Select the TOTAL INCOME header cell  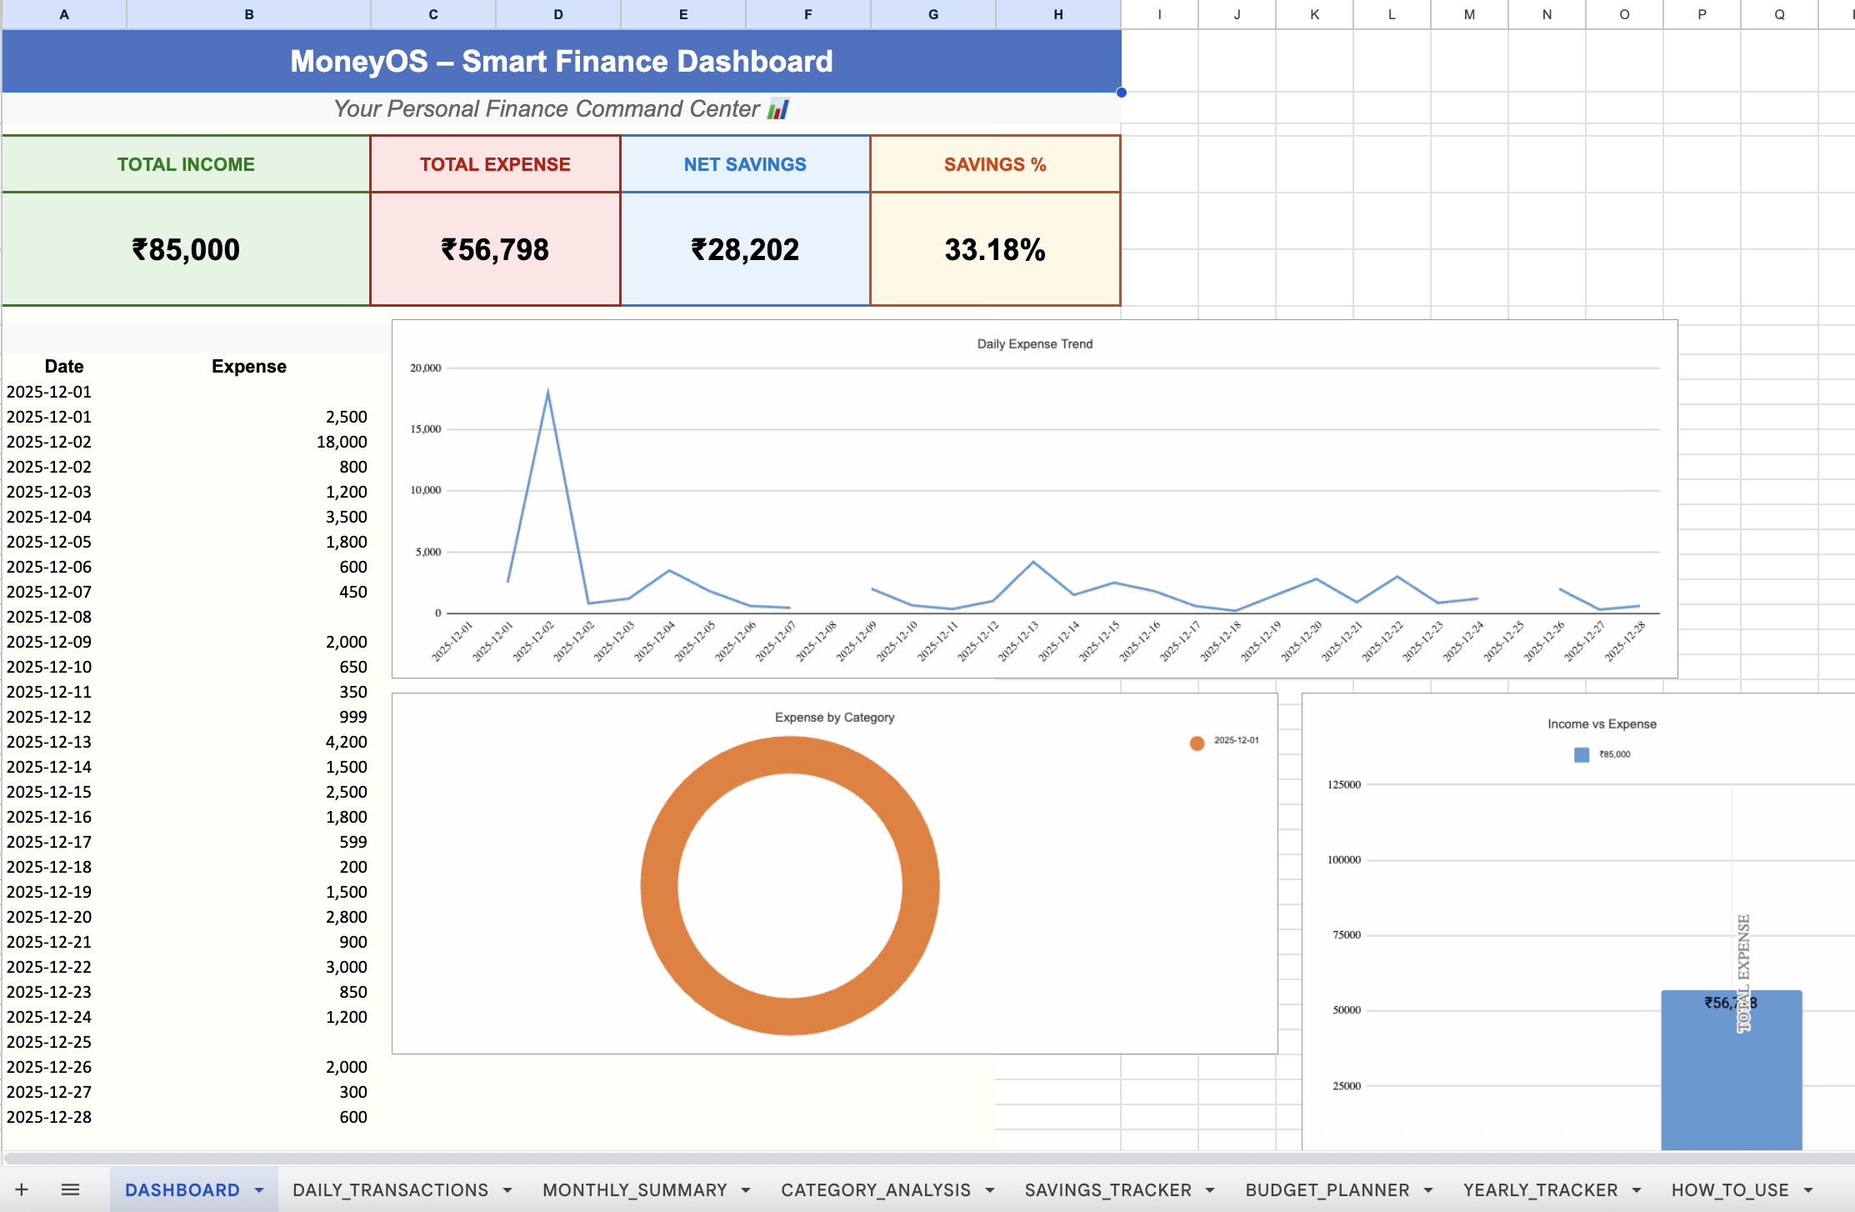(x=185, y=163)
